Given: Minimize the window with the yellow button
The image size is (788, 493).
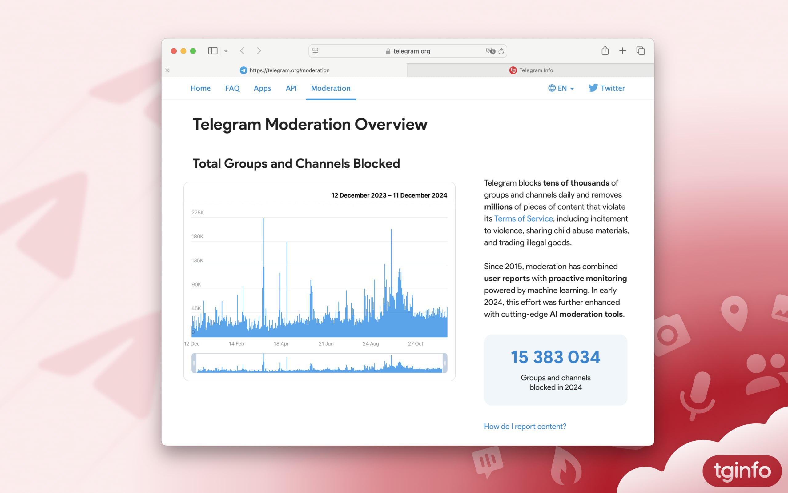Looking at the screenshot, I should [183, 51].
